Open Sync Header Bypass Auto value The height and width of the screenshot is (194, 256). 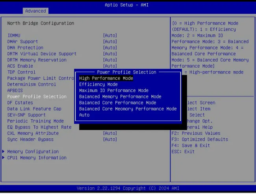pos(110,139)
